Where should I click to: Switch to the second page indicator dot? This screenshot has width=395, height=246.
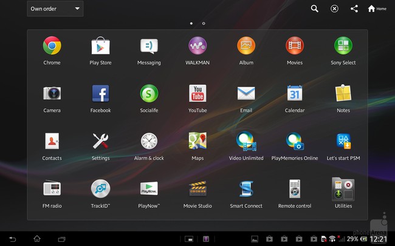coord(204,24)
